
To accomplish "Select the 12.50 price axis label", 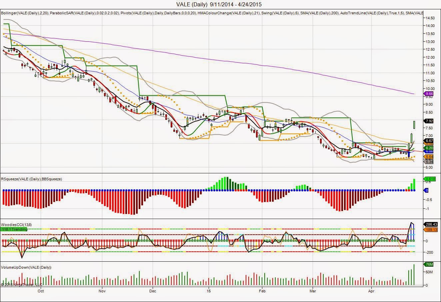I will [x=430, y=49].
